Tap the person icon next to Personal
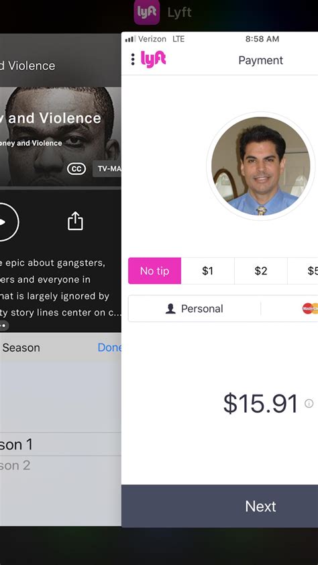The height and width of the screenshot is (565, 318). click(x=170, y=309)
